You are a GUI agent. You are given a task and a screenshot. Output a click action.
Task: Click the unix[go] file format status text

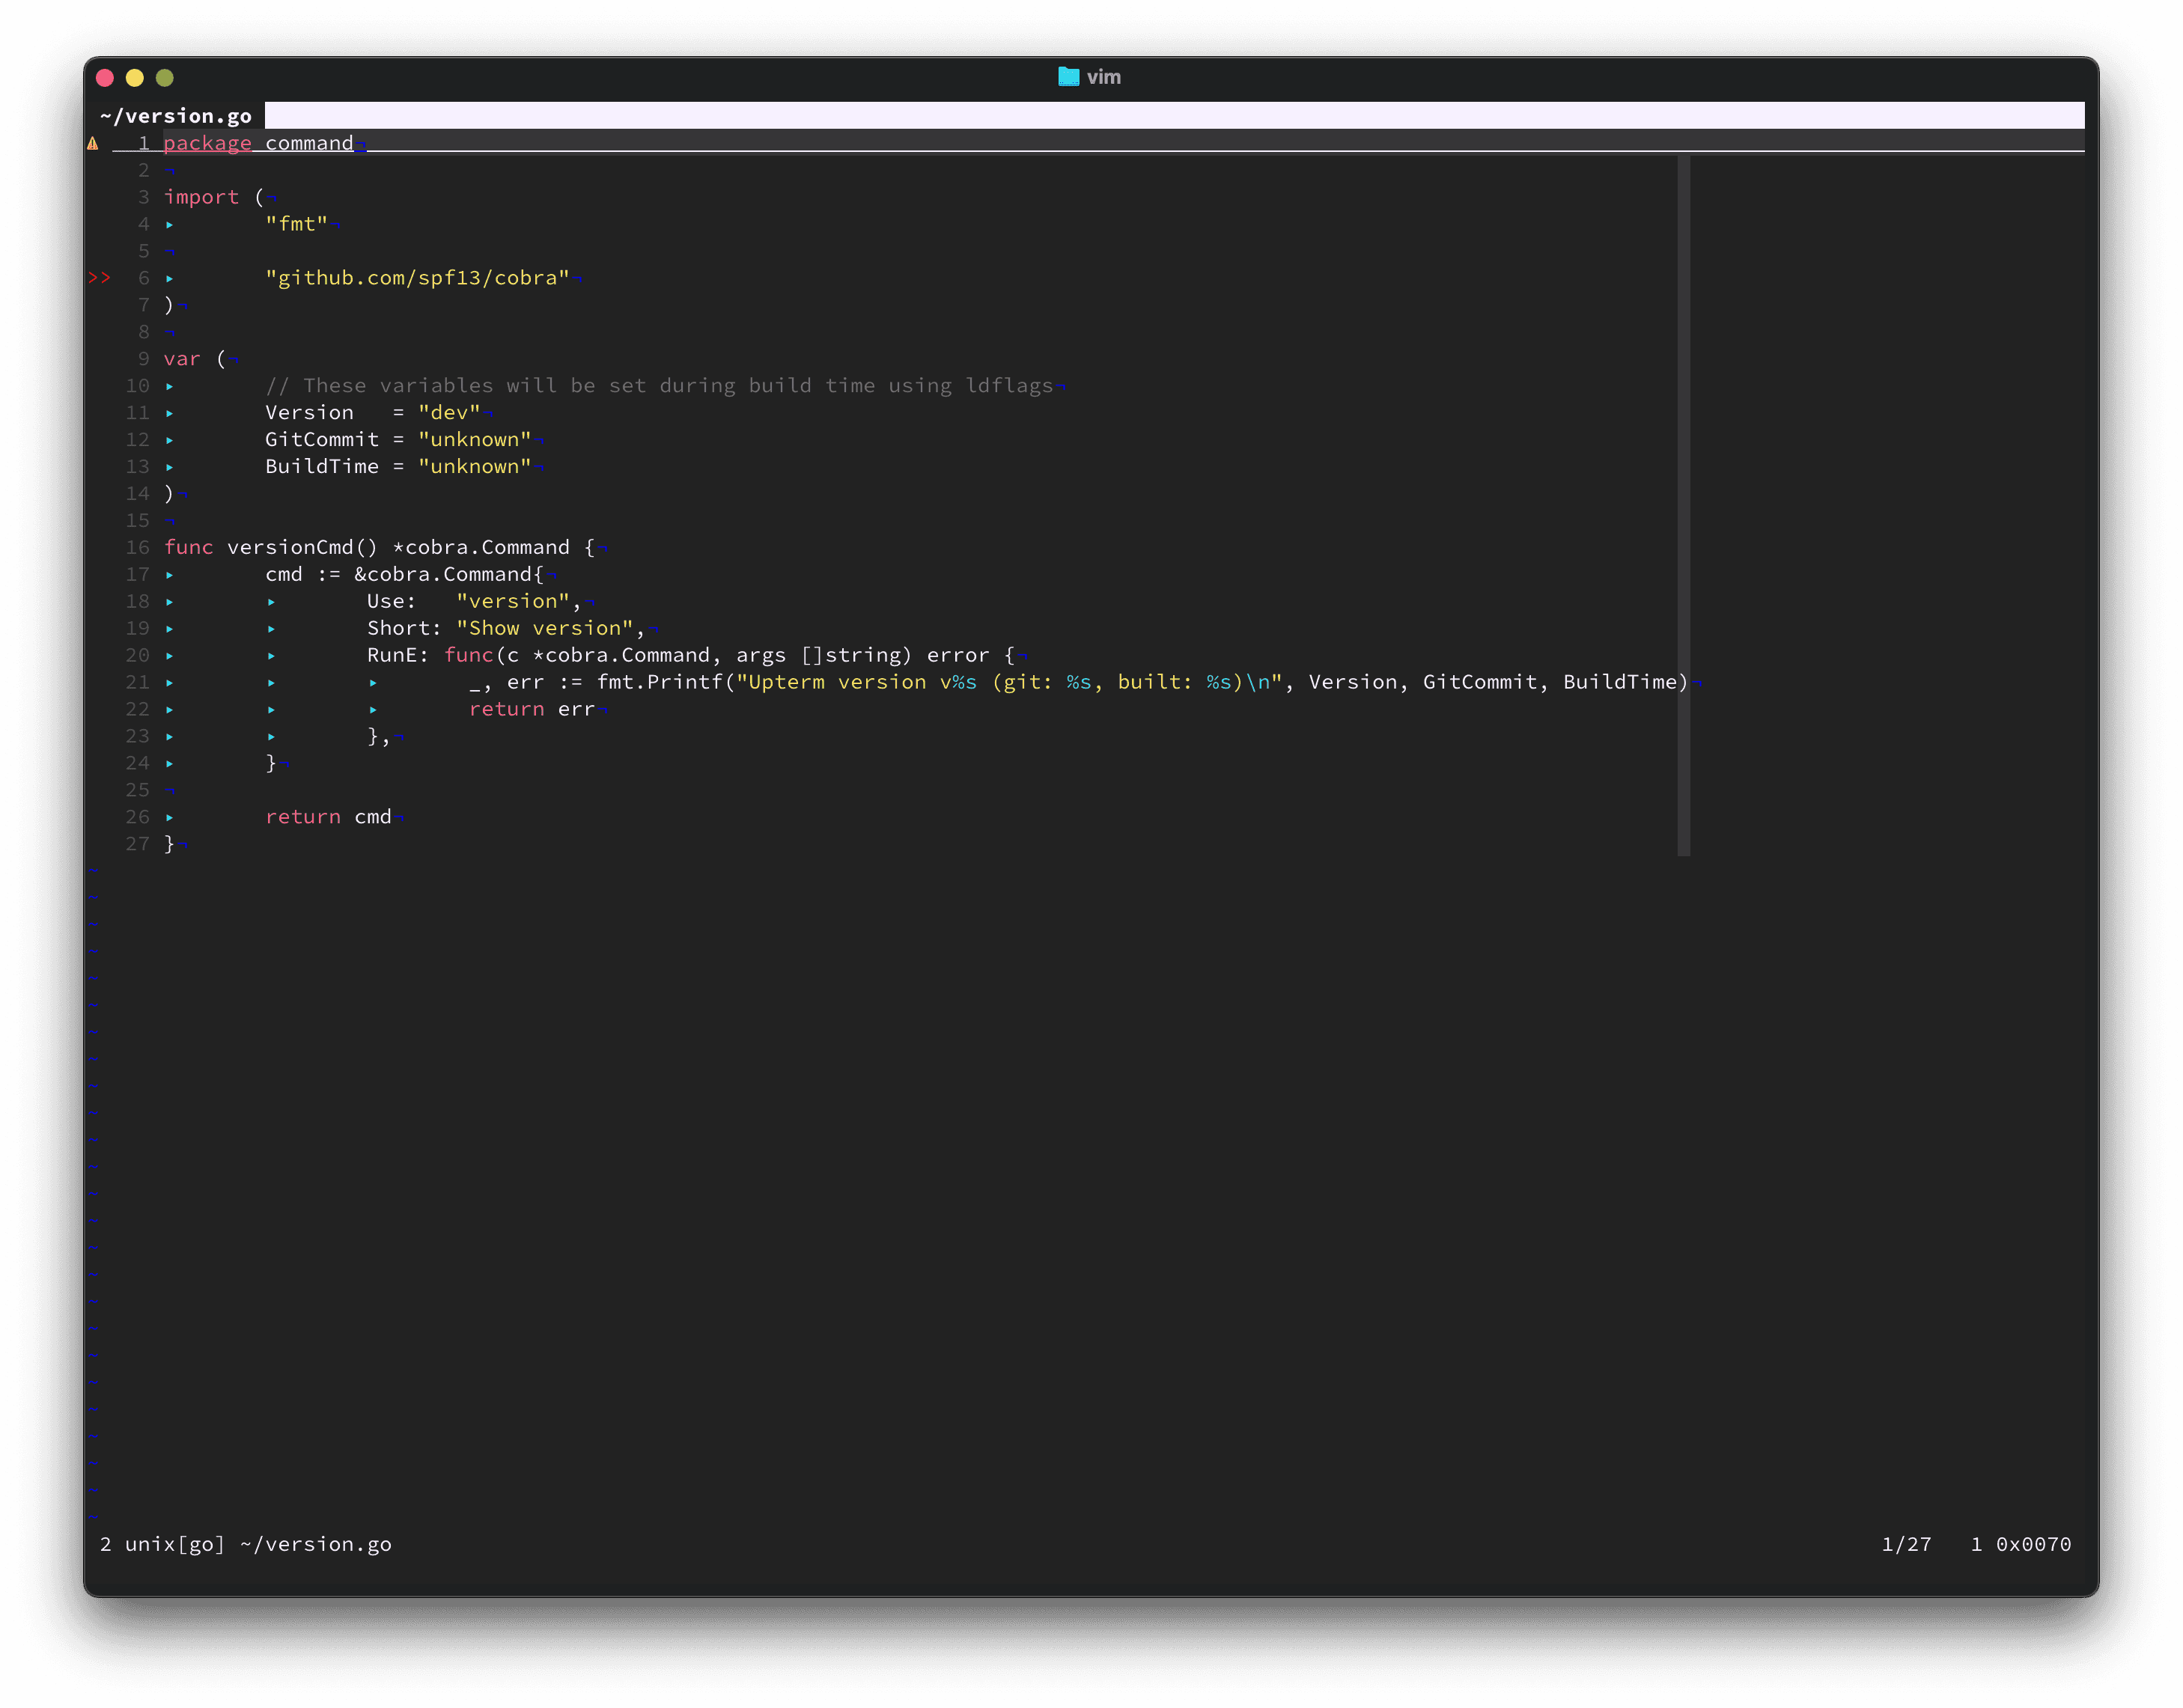(x=174, y=1544)
